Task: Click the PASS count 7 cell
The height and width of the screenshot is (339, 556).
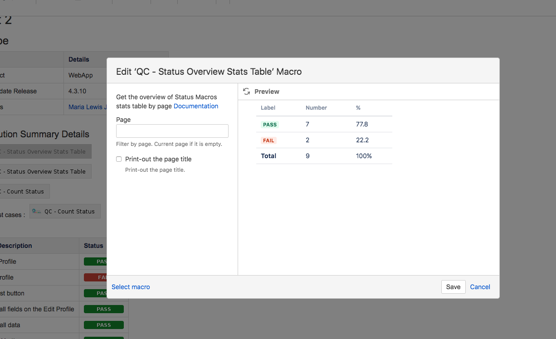Action: pos(307,124)
